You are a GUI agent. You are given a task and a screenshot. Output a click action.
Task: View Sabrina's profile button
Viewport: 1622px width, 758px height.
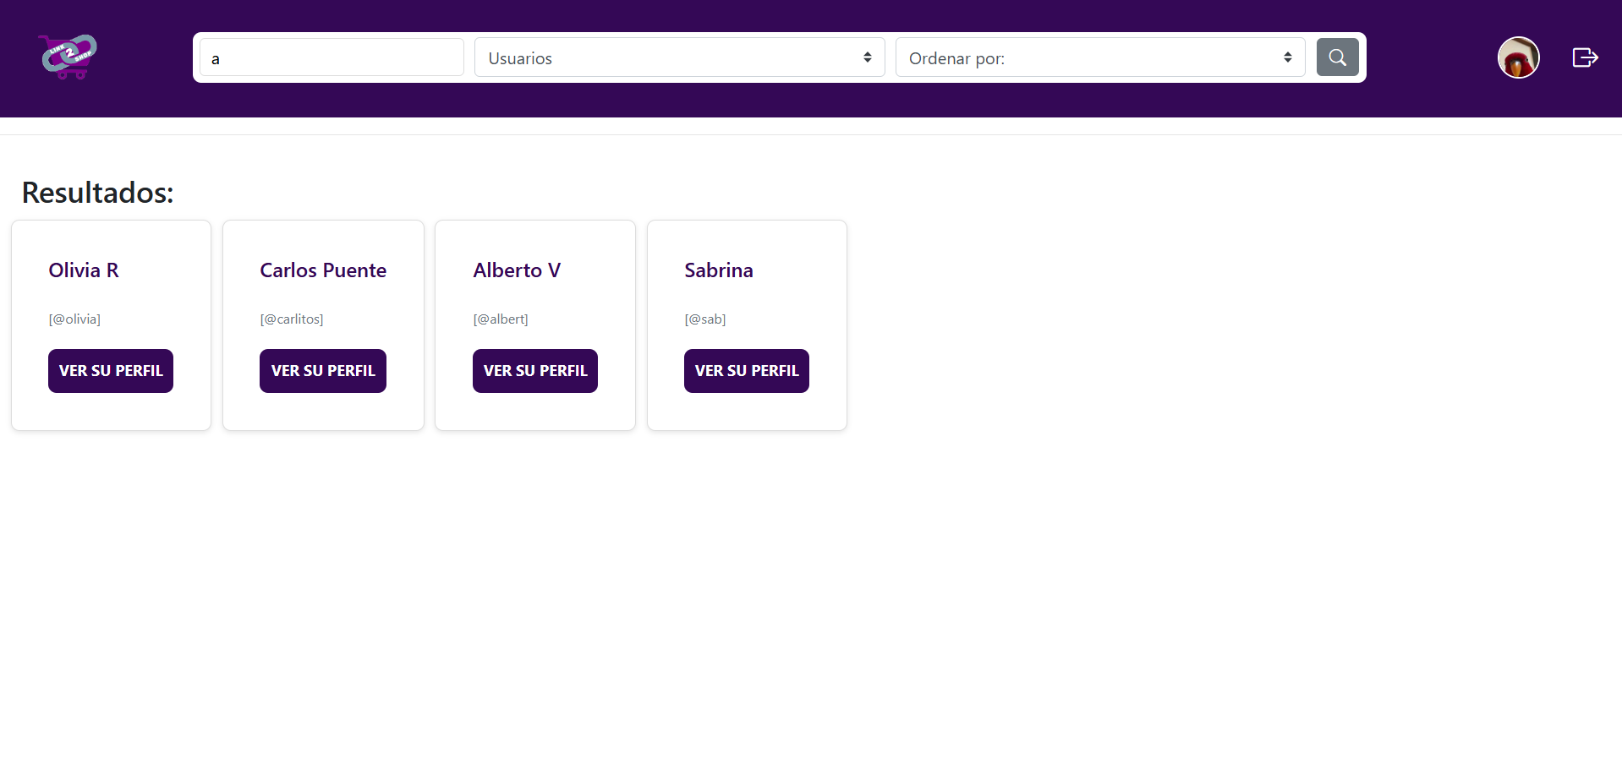point(747,371)
